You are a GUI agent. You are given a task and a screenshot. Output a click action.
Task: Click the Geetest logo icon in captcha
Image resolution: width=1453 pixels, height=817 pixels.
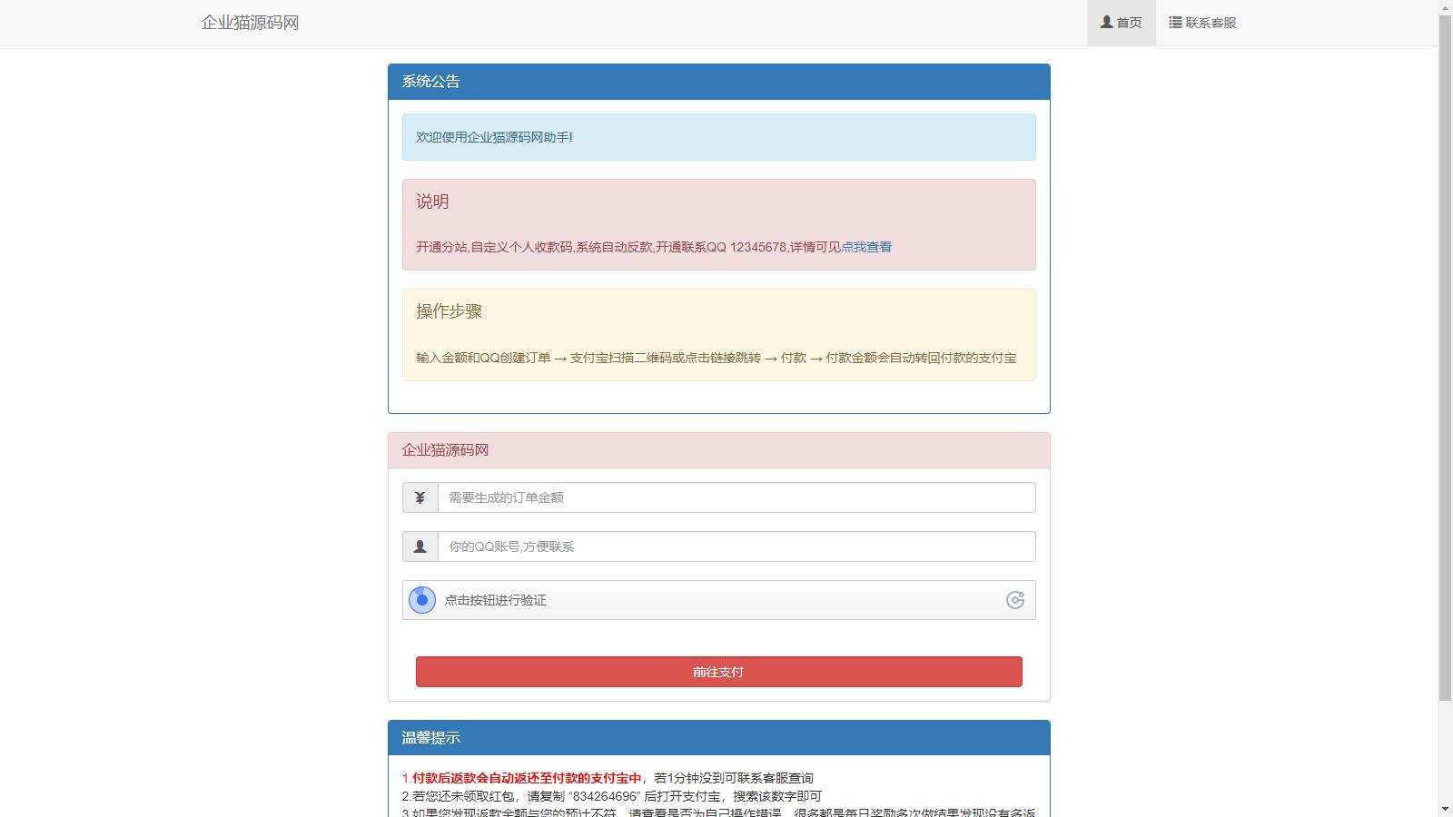point(1015,600)
